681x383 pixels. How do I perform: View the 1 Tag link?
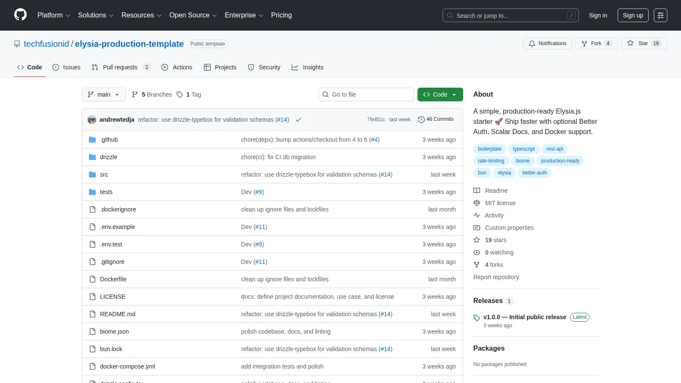point(189,94)
